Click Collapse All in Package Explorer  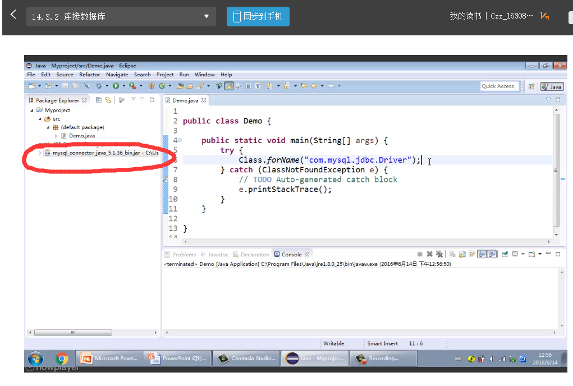coord(99,100)
